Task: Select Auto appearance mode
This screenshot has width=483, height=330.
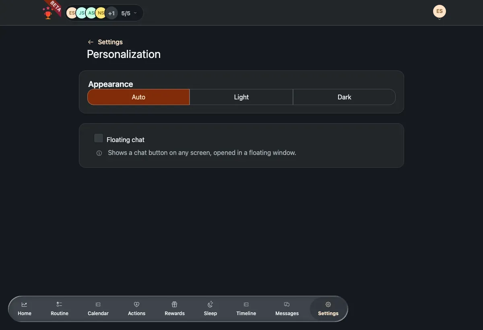Action: click(138, 97)
